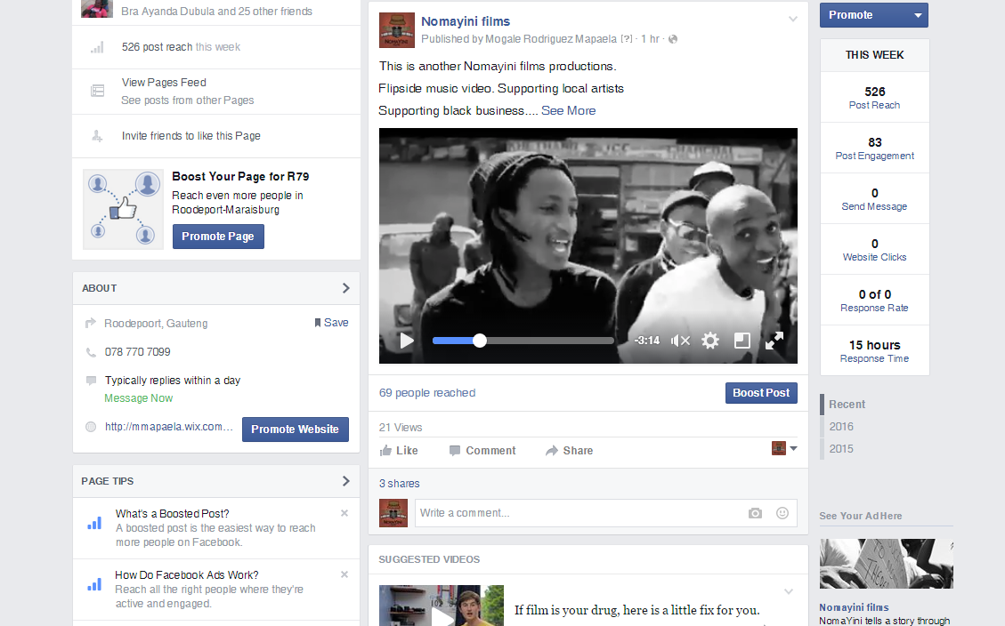Click Promote Website button
Viewport: 1005px width, 626px height.
(x=295, y=429)
